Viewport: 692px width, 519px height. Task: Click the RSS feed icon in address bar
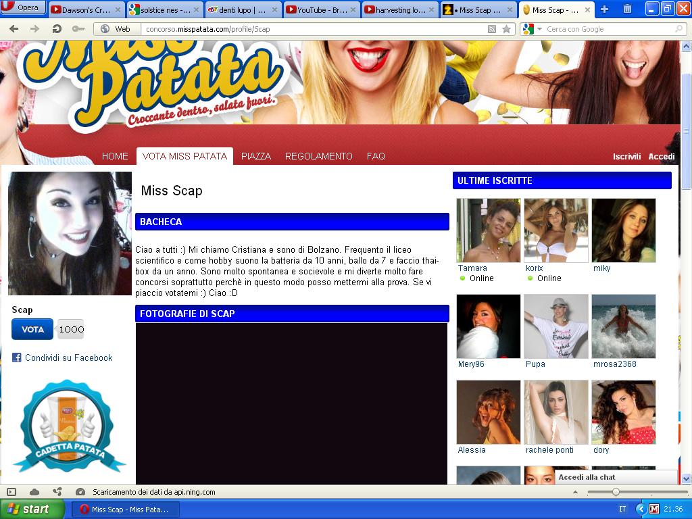(492, 29)
